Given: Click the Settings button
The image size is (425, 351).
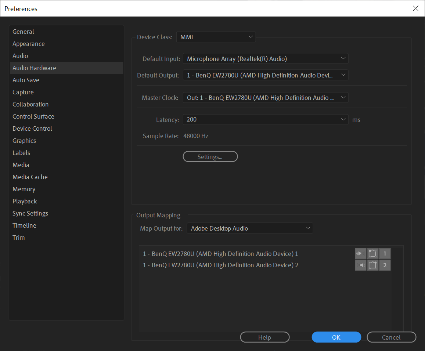Looking at the screenshot, I should point(210,156).
